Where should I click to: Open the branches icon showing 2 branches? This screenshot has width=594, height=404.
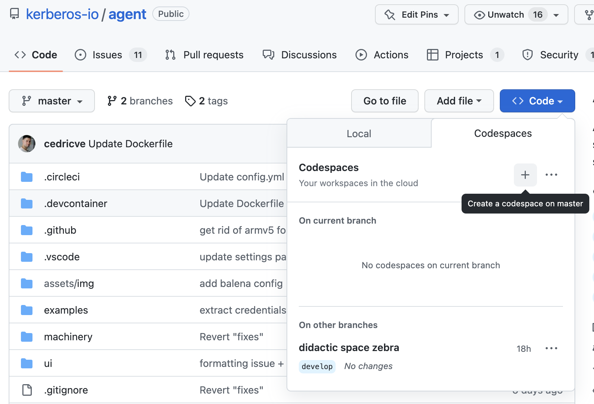pyautogui.click(x=139, y=101)
